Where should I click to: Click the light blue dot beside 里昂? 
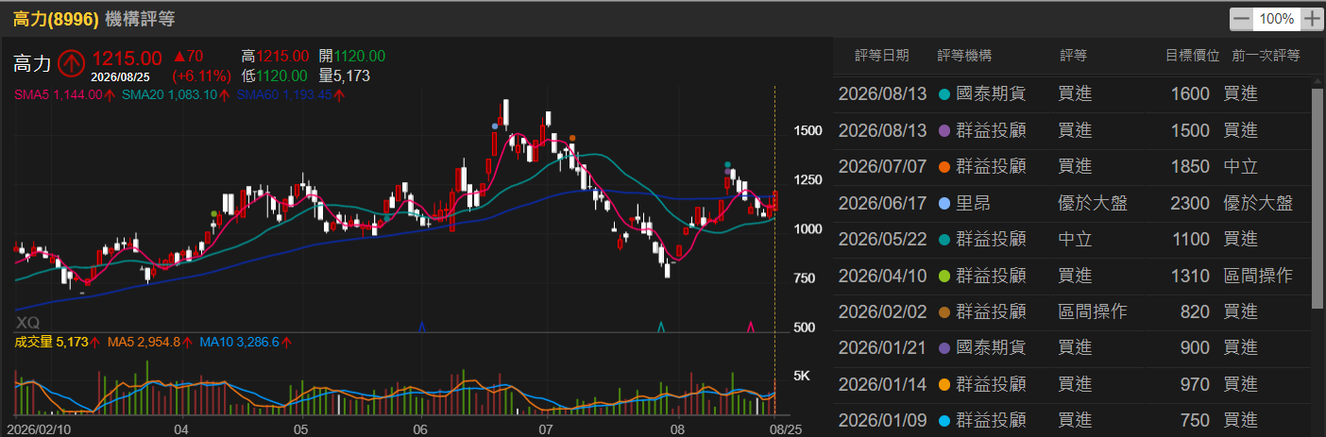point(944,203)
